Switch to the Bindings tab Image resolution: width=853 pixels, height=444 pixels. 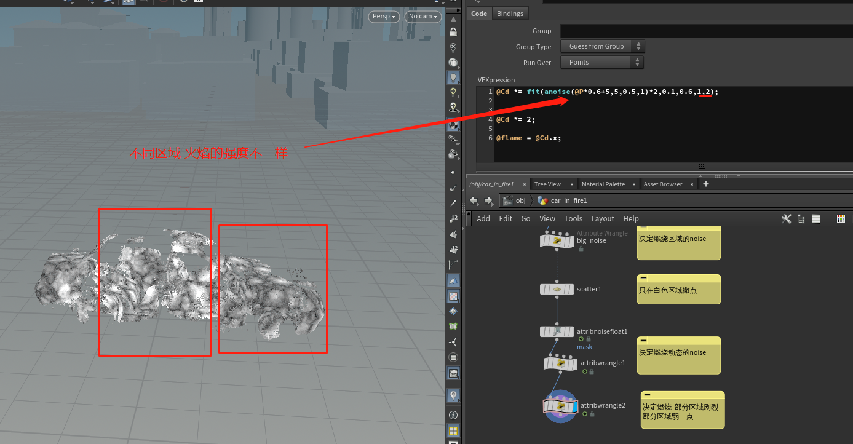click(x=510, y=14)
